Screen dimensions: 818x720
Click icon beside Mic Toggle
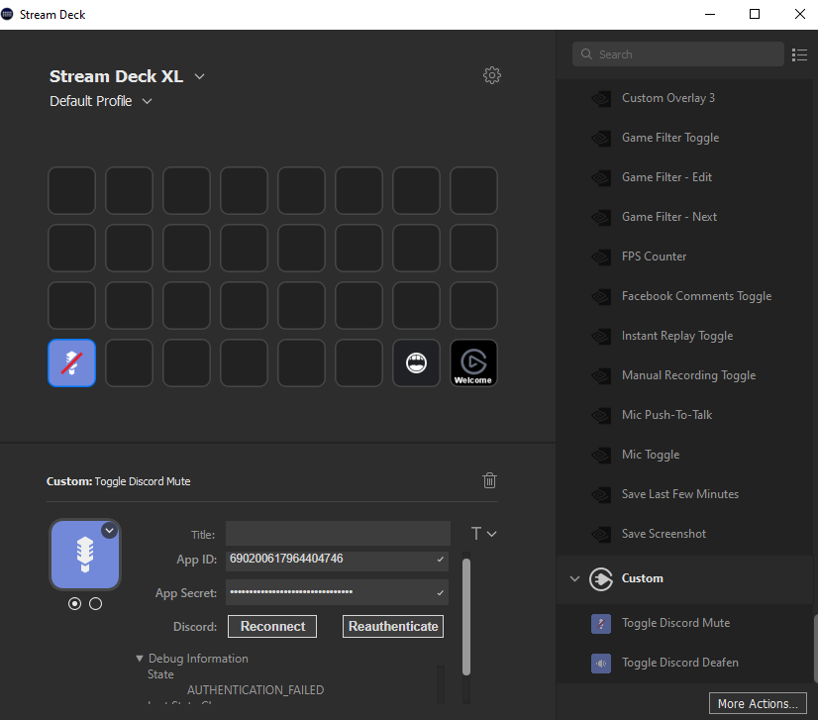[601, 456]
